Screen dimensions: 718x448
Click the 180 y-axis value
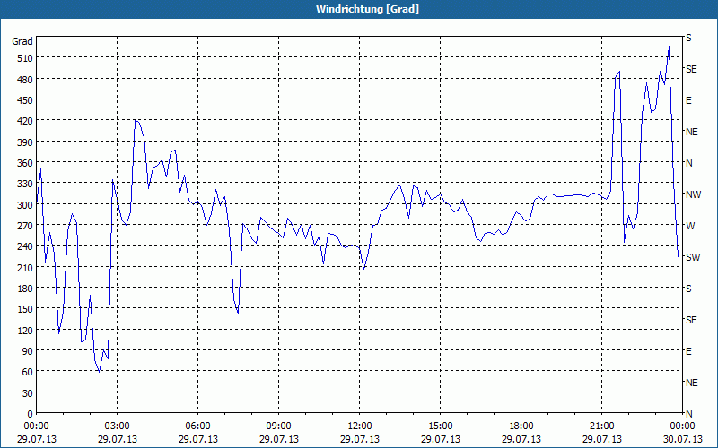click(25, 289)
